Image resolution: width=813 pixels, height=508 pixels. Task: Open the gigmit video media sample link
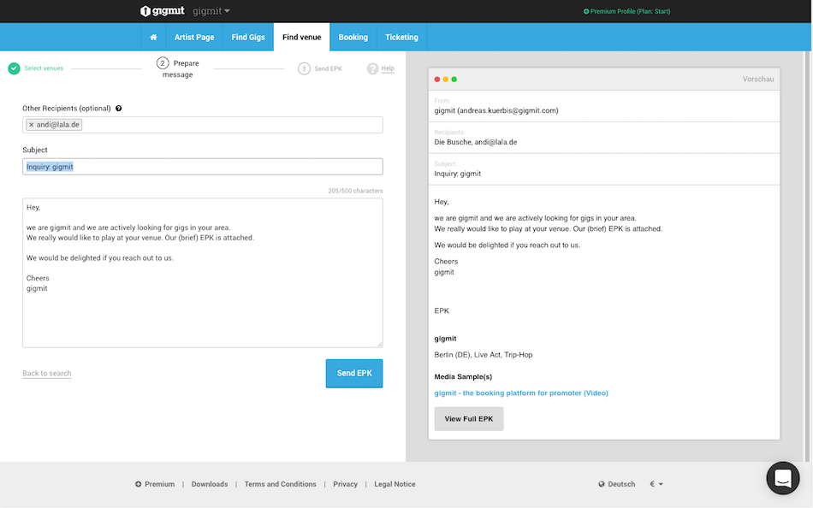[x=521, y=393]
